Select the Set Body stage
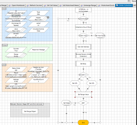This screenshot has width=137, height=125. coord(83,64)
